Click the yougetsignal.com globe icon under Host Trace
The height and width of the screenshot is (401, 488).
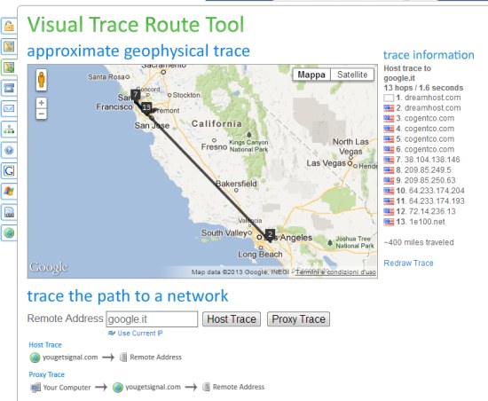click(35, 358)
